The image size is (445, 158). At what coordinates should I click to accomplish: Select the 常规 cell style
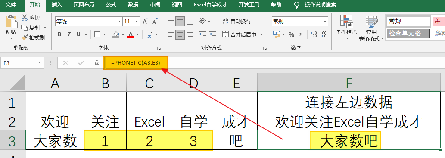(408, 21)
